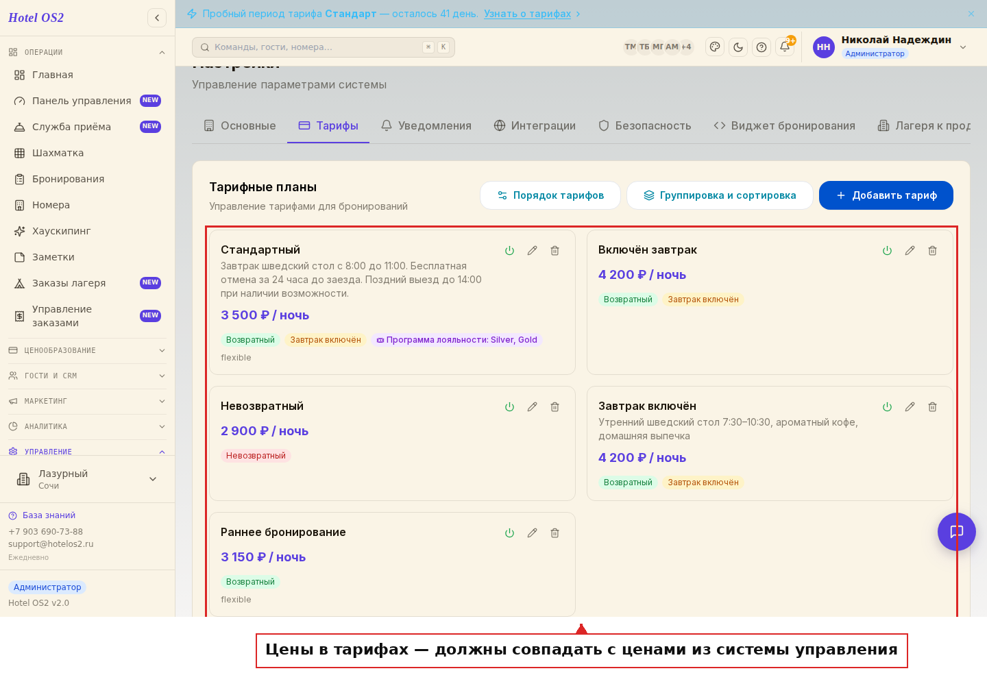
Task: Switch to Основные tab
Action: 240,126
